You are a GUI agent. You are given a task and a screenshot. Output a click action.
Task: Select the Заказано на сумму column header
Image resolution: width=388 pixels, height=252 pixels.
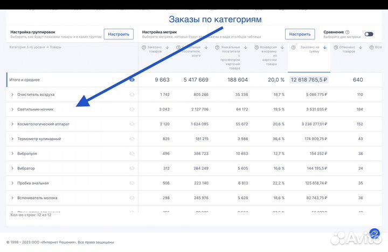(309, 58)
